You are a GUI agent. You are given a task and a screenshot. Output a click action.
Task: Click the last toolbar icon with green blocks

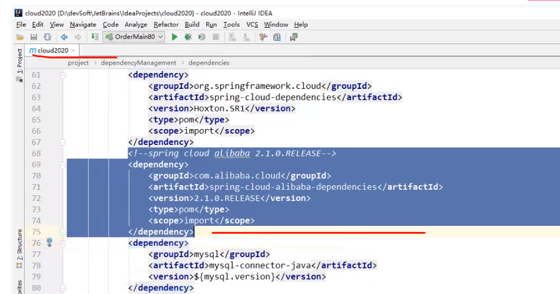pyautogui.click(x=294, y=37)
